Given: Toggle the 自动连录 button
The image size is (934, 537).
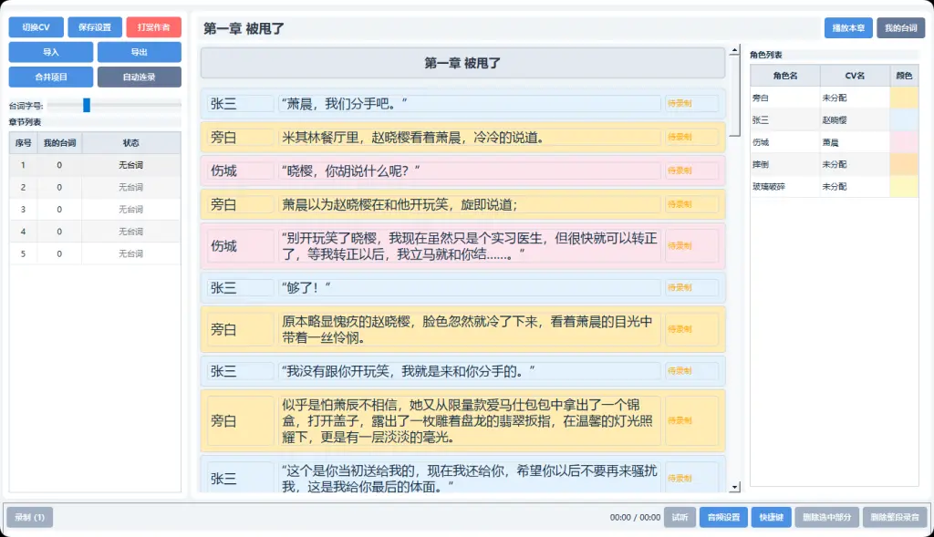Looking at the screenshot, I should click(140, 77).
